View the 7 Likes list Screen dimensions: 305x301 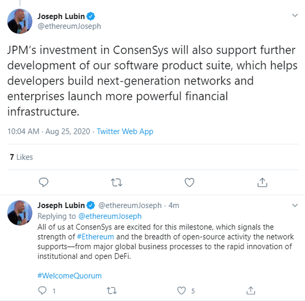point(22,157)
